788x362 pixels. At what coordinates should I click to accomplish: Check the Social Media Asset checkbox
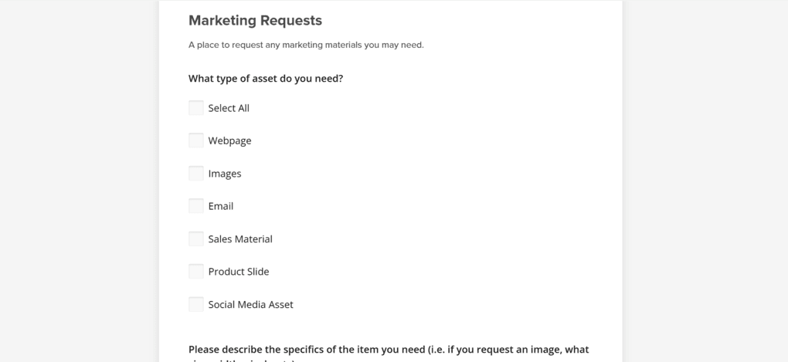pos(196,305)
